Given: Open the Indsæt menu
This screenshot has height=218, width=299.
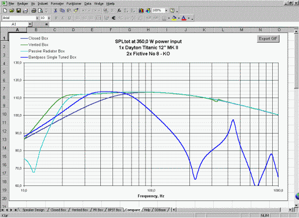Looking at the screenshot, I should 43,3.
